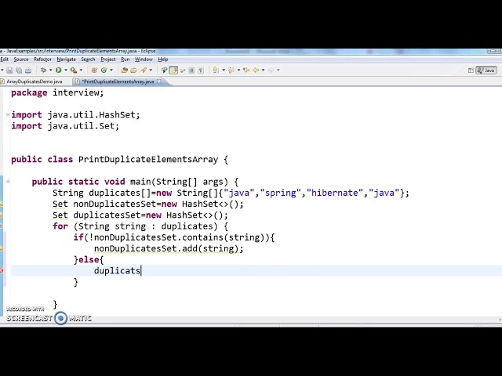This screenshot has width=502, height=376.
Task: Click error marker beside duplicats line
Action: [2, 271]
